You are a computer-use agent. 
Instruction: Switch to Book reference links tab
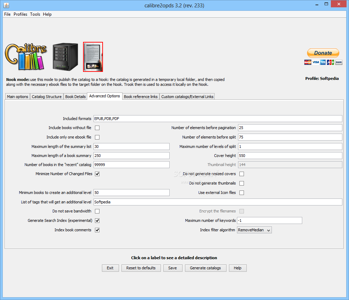pyautogui.click(x=141, y=97)
